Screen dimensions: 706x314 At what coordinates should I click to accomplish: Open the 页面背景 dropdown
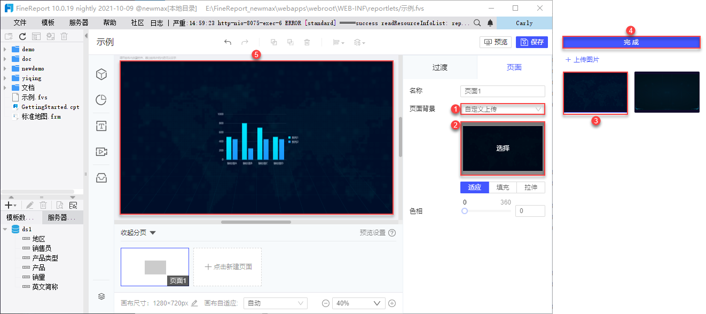point(503,109)
